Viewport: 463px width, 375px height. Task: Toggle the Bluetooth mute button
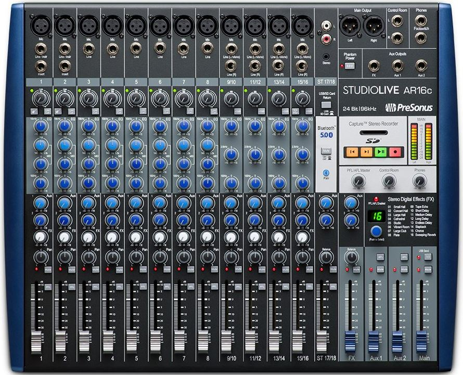tap(326, 151)
